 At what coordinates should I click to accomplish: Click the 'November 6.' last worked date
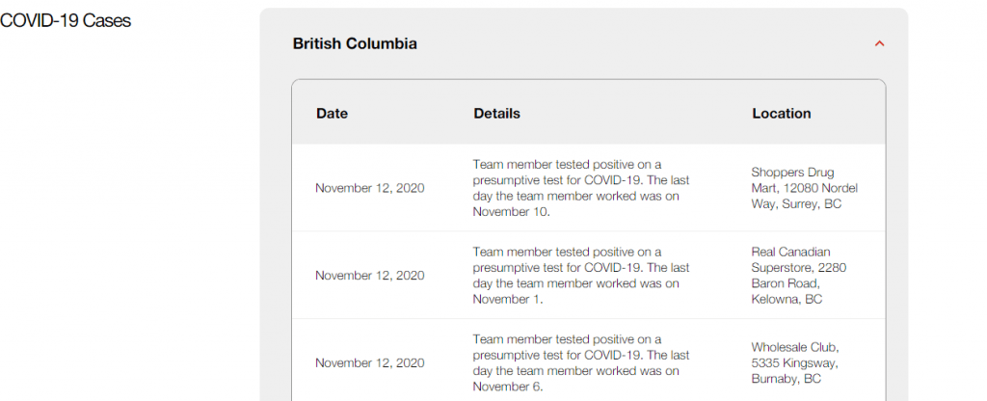point(508,388)
